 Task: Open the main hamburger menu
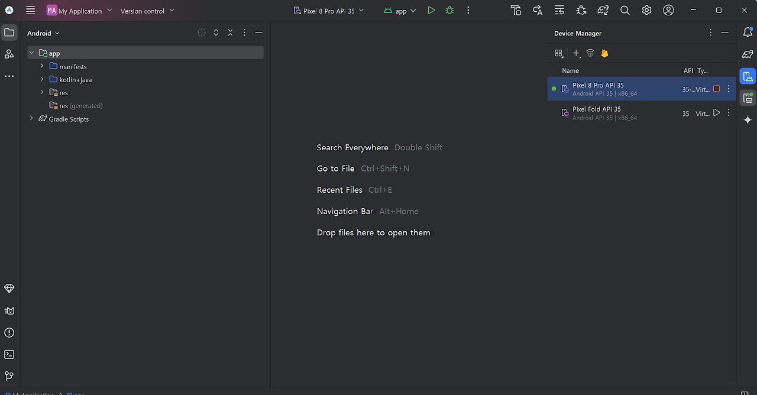(30, 10)
